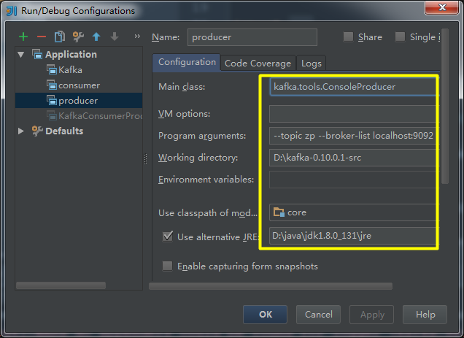The height and width of the screenshot is (338, 464).
Task: Click the Working directory field
Action: pyautogui.click(x=353, y=158)
